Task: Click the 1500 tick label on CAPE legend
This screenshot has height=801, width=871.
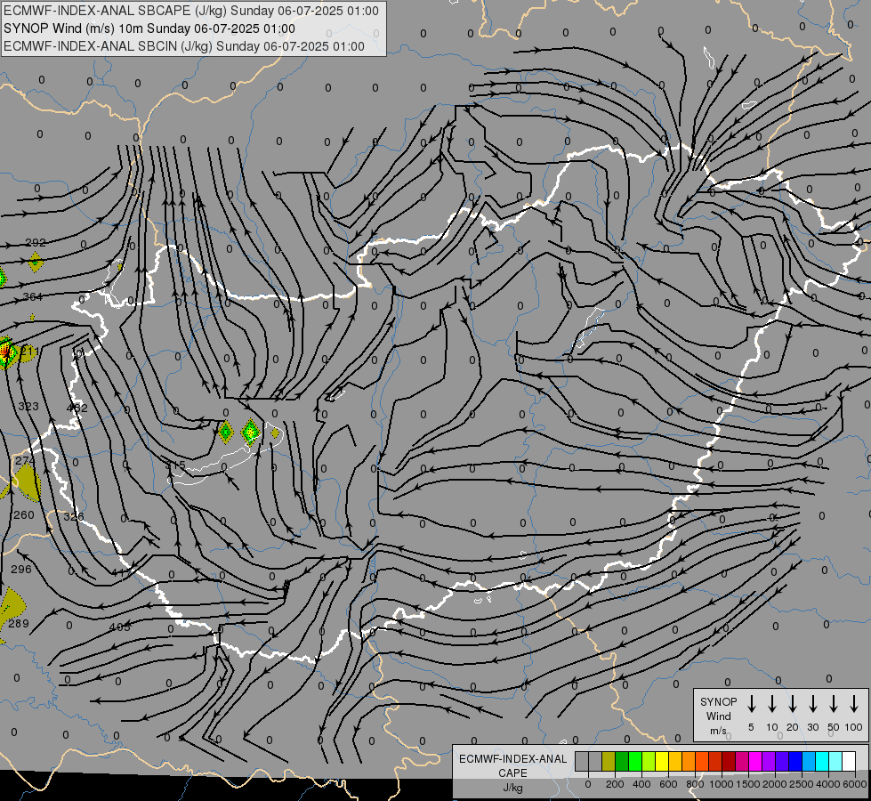Action: [x=748, y=784]
